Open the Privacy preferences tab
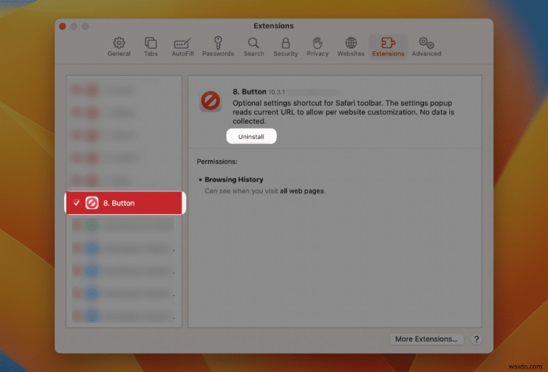The image size is (548, 372). (x=317, y=46)
